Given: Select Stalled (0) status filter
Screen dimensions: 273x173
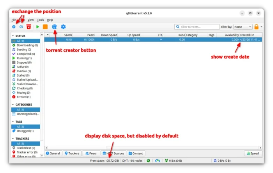Looking at the screenshot, I should 26,75.
